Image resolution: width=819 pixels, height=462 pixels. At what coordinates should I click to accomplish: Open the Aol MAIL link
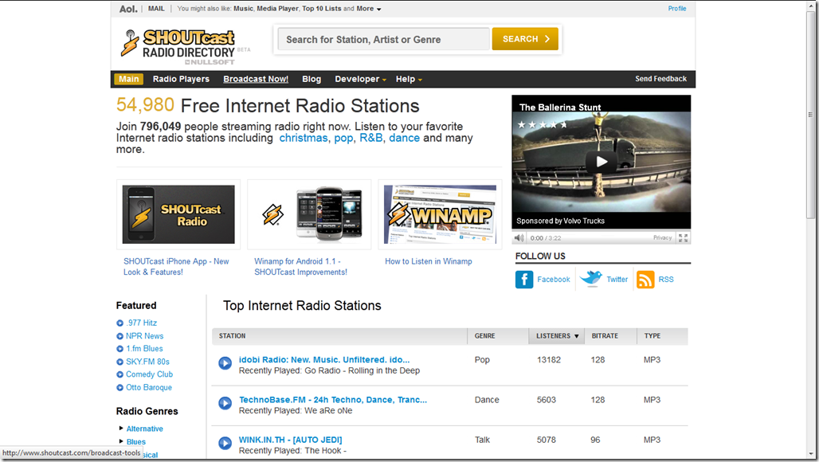tap(156, 8)
